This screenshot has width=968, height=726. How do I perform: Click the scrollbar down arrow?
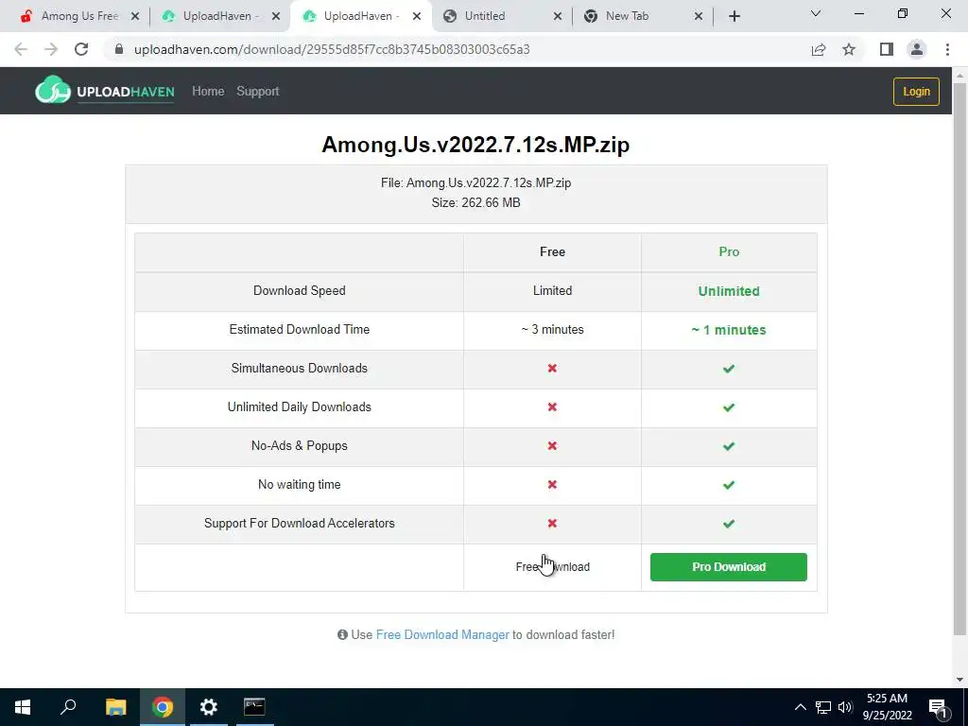(x=959, y=680)
